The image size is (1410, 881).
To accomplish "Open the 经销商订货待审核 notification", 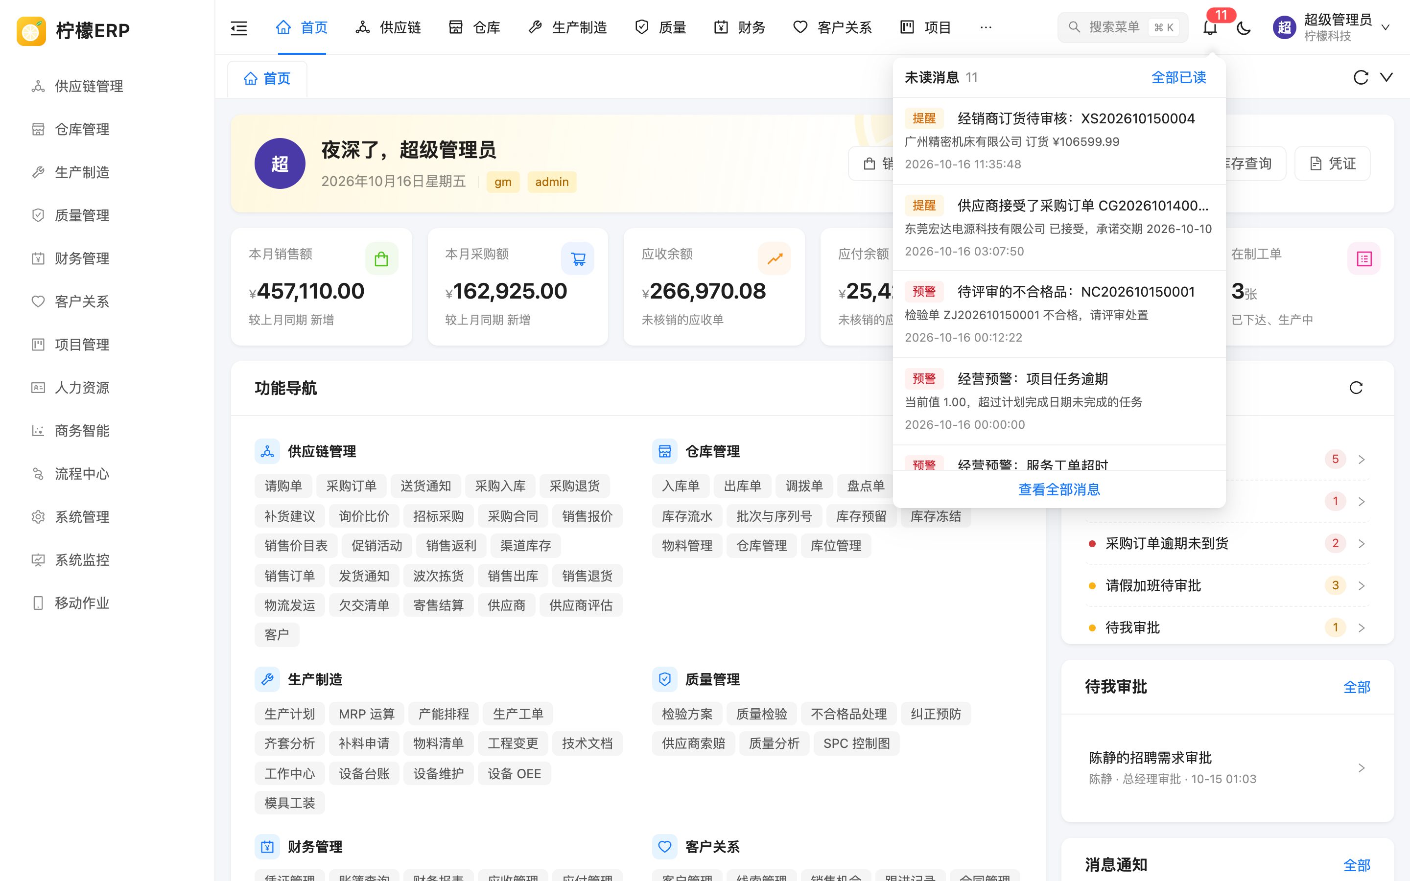I will (1059, 141).
